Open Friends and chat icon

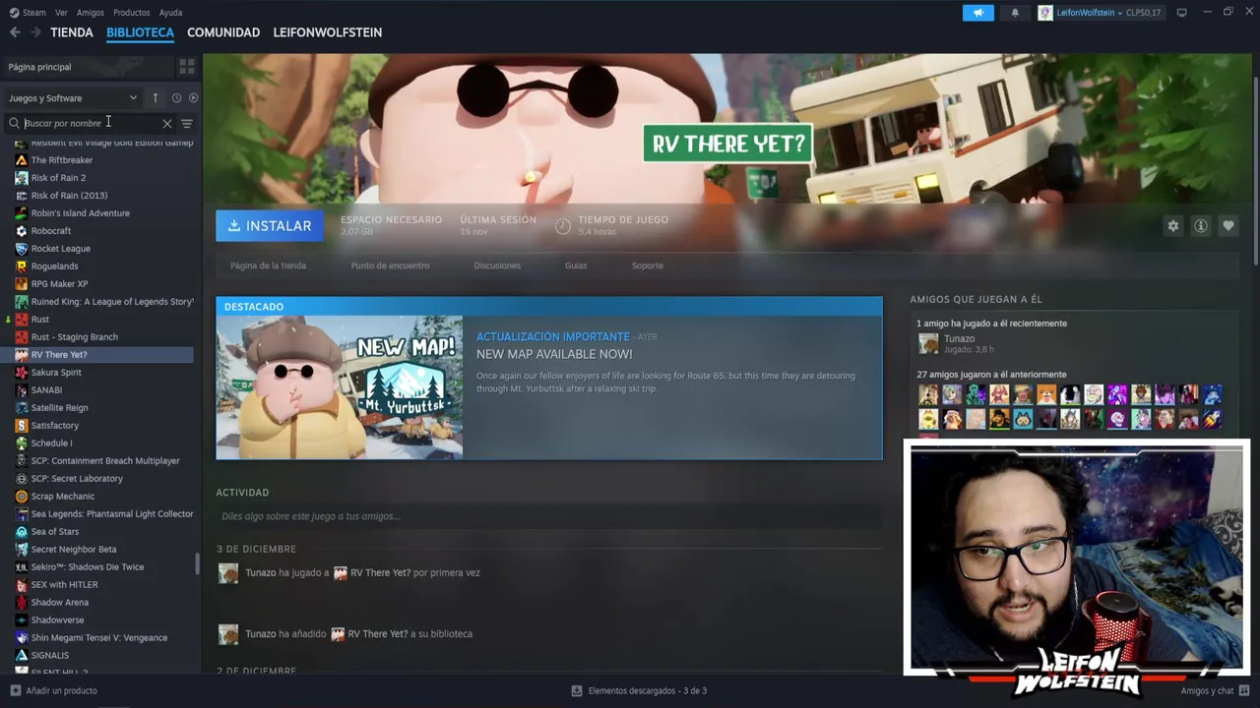tap(1244, 690)
